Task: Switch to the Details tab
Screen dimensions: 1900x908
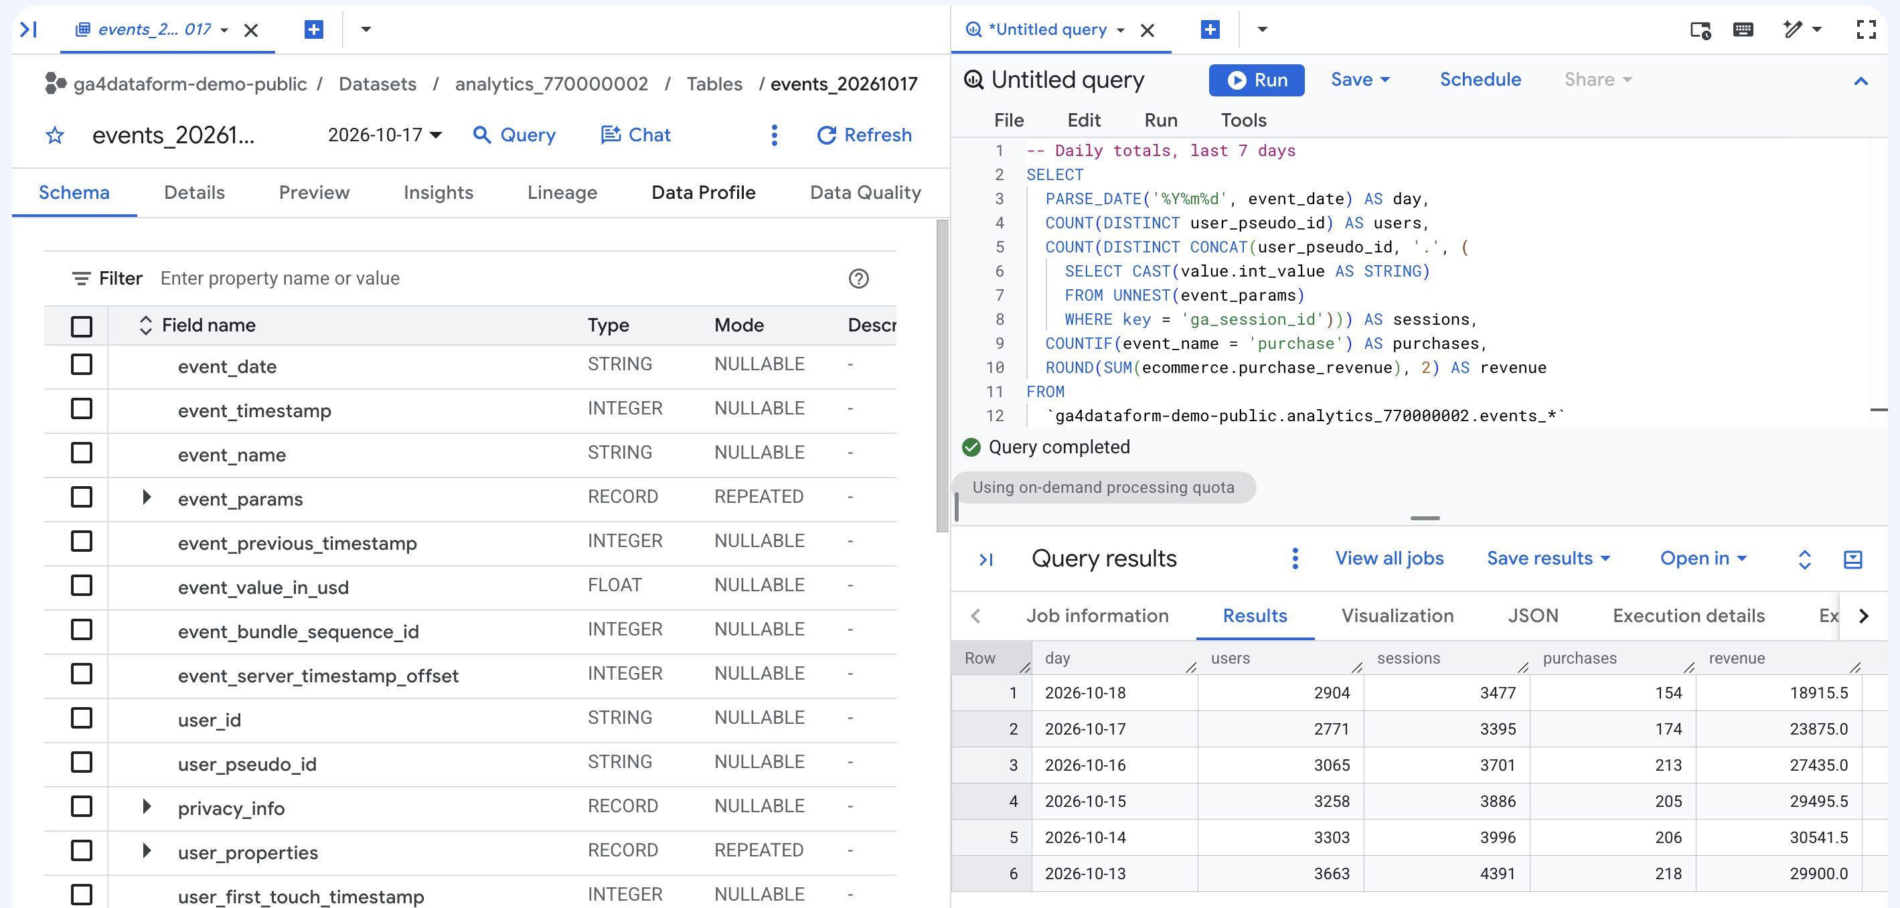Action: [194, 193]
